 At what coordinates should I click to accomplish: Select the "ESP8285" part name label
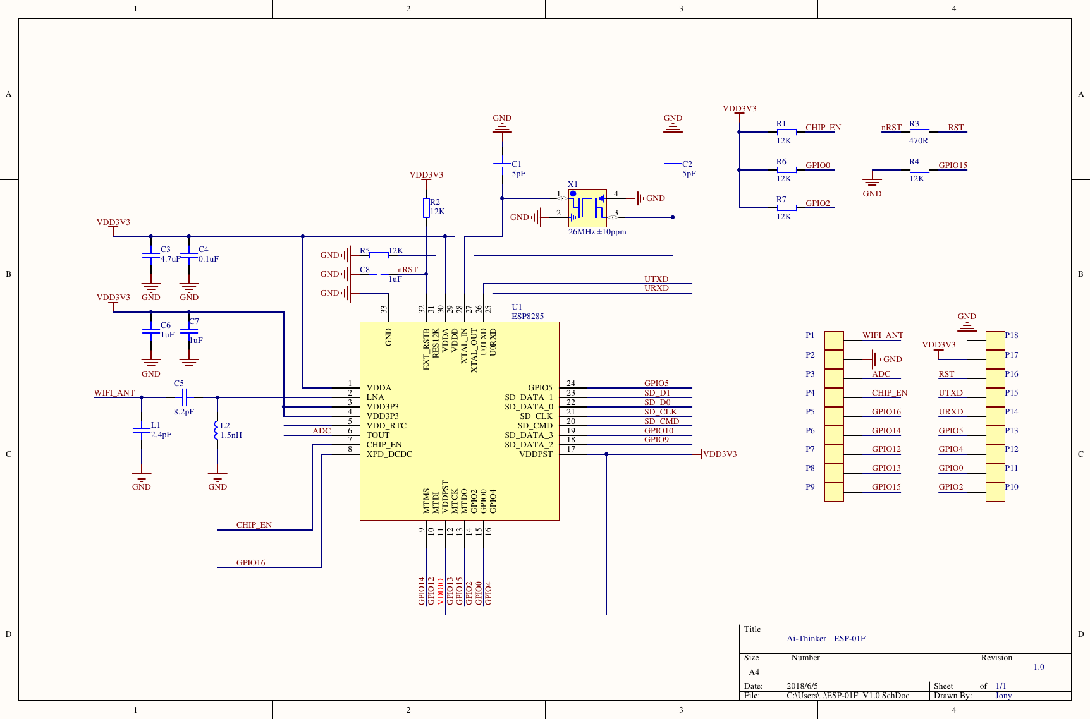pos(527,317)
